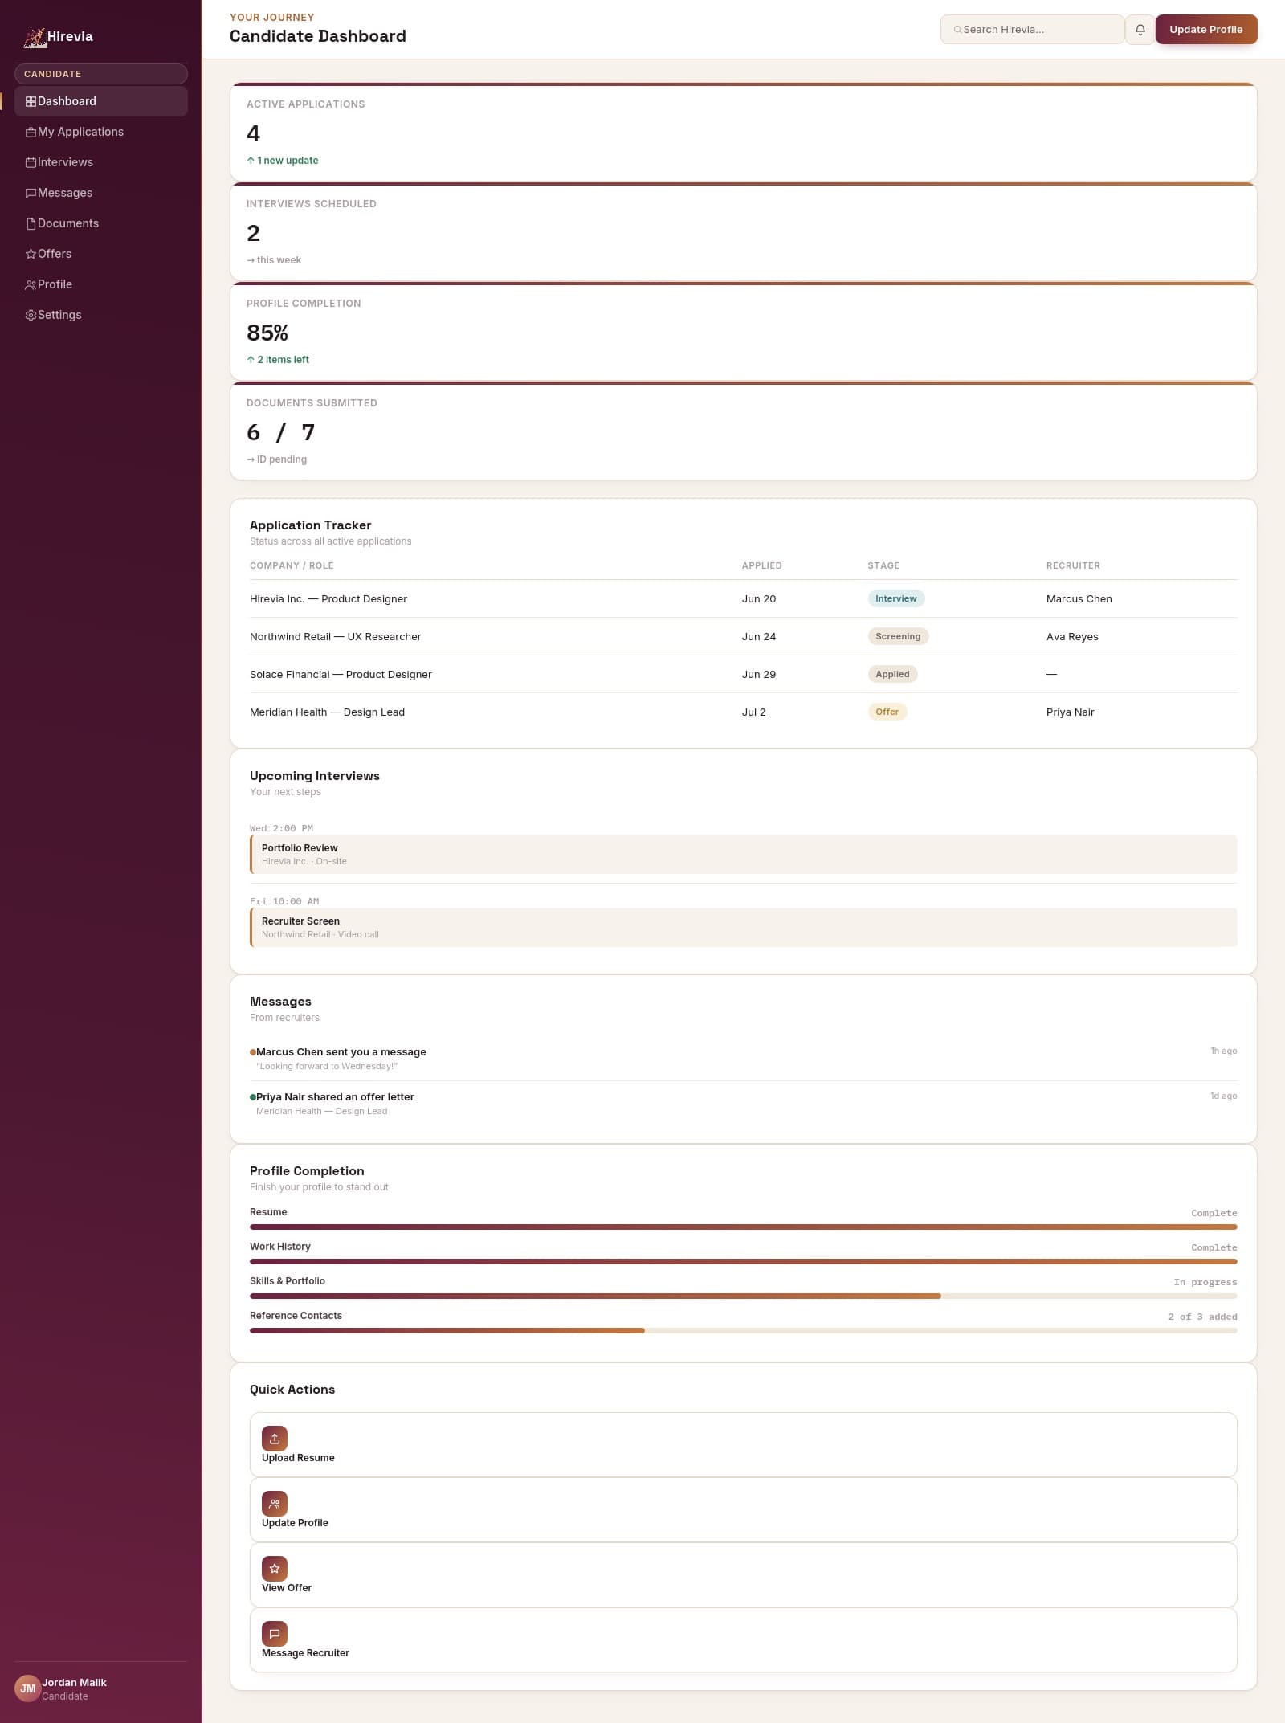Click the Documents Submitted 6 / 7 card
Image resolution: width=1285 pixels, height=1723 pixels.
pyautogui.click(x=743, y=431)
